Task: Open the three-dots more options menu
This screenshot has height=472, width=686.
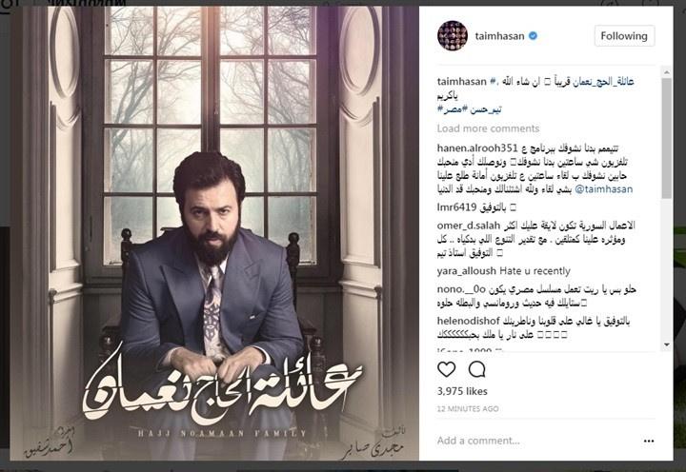Action: (649, 441)
